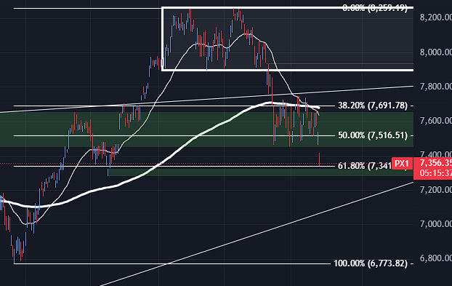
Task: Click the 0.00% Fibonacci level label
Action: 375,8
